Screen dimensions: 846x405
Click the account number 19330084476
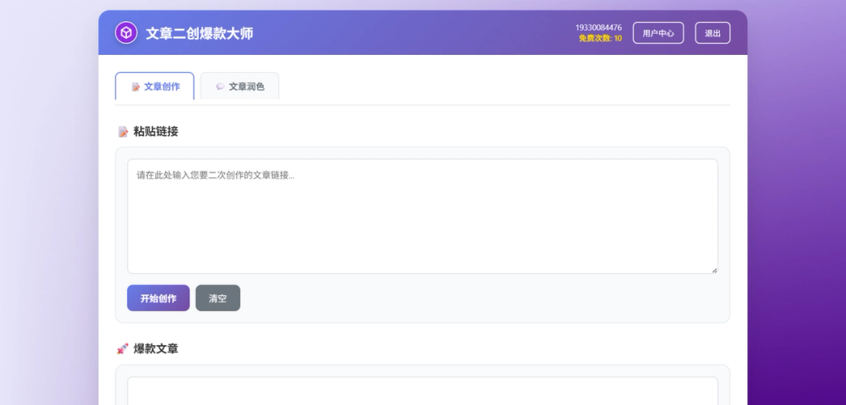(x=598, y=28)
